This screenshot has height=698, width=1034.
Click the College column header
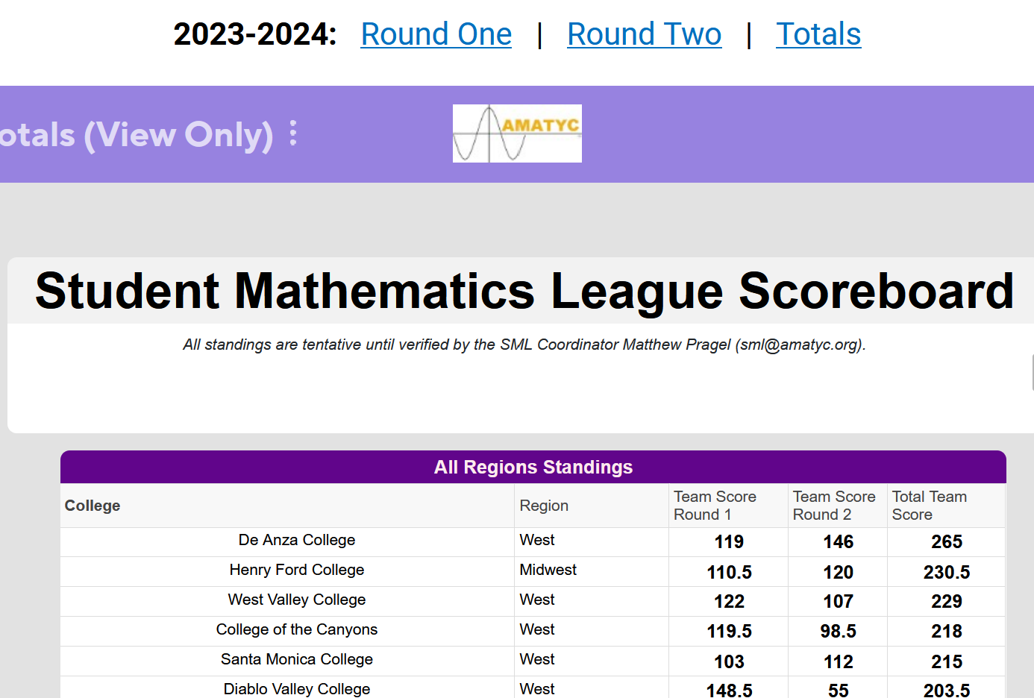(x=93, y=506)
